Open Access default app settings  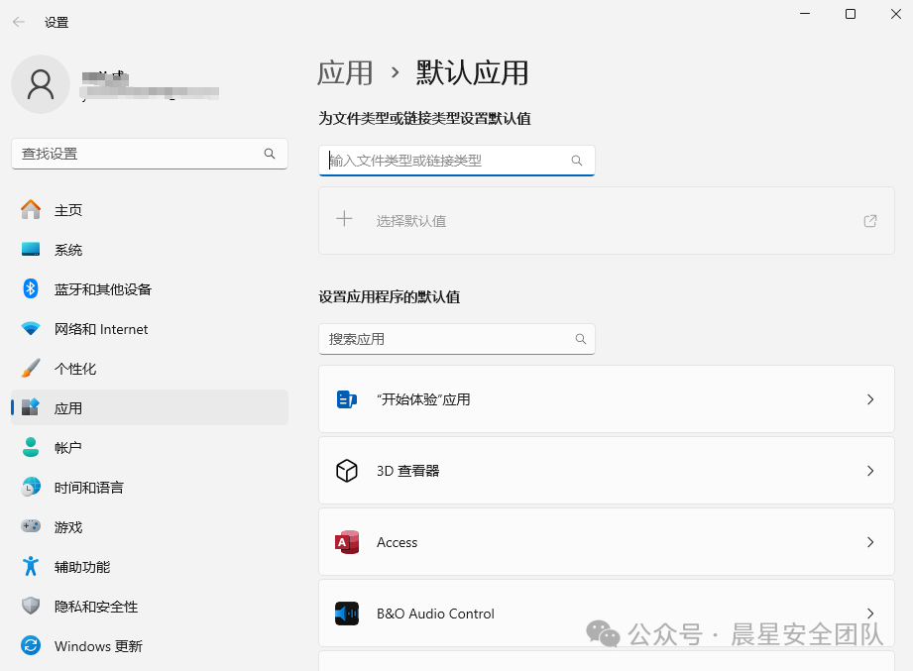(x=606, y=542)
